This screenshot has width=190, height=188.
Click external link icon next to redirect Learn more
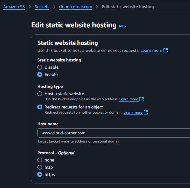coord(146,112)
